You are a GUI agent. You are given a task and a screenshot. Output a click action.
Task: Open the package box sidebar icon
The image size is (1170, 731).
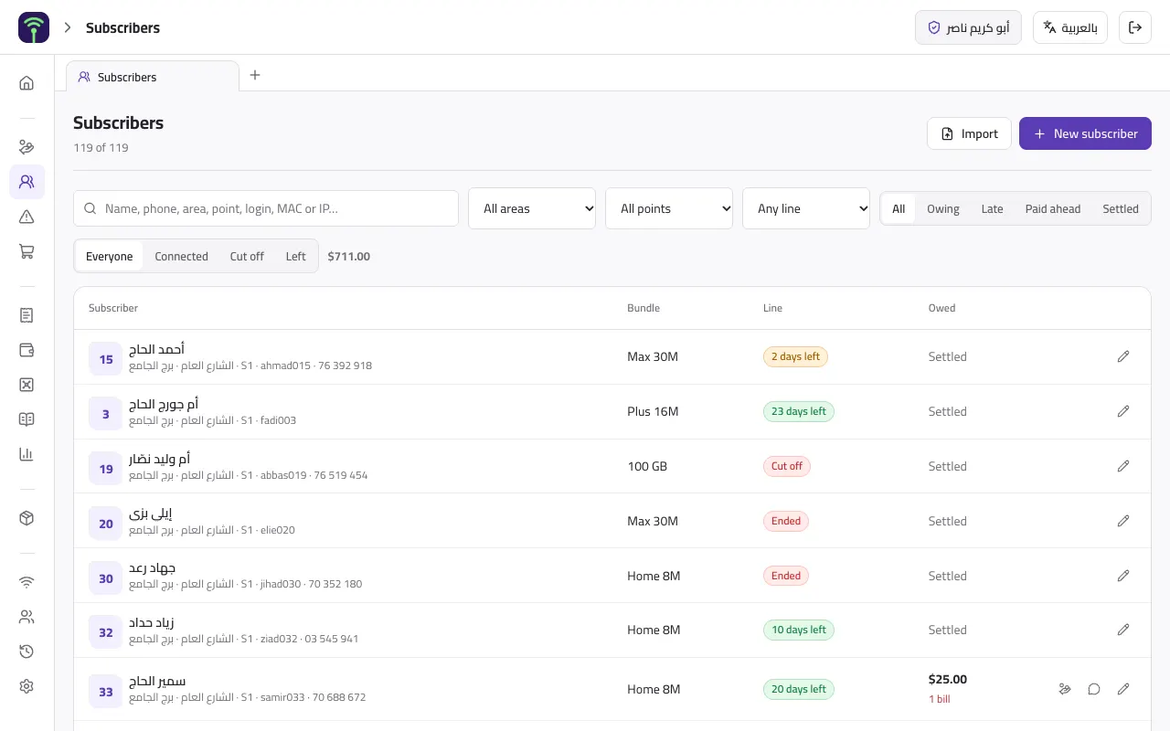[x=27, y=518]
